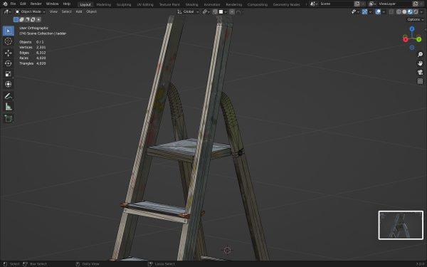Select the Transform tool

8,84
